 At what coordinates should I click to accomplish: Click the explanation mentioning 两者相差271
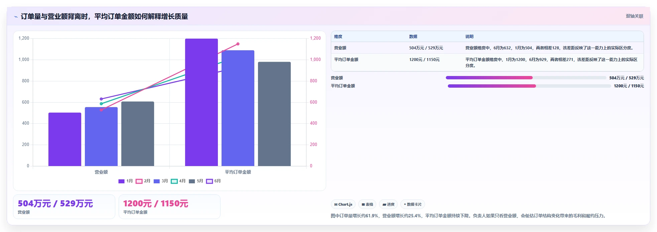[x=551, y=63]
